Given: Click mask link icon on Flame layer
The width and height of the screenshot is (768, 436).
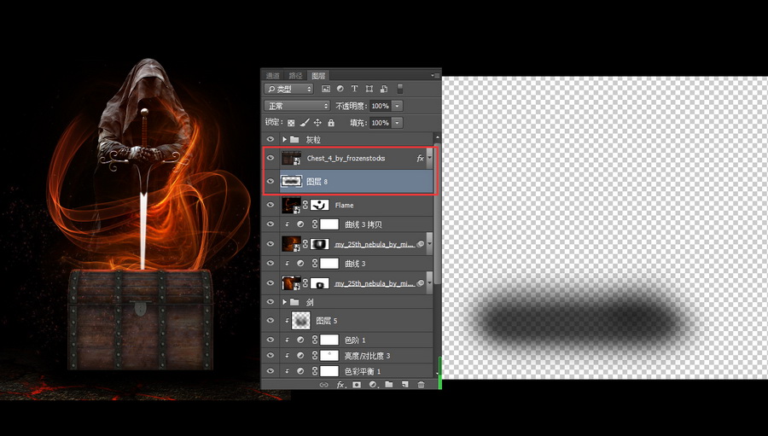Looking at the screenshot, I should click(x=305, y=205).
